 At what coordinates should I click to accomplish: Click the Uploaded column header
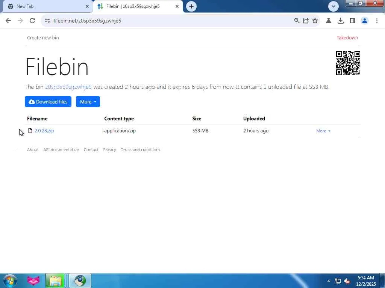tap(254, 119)
